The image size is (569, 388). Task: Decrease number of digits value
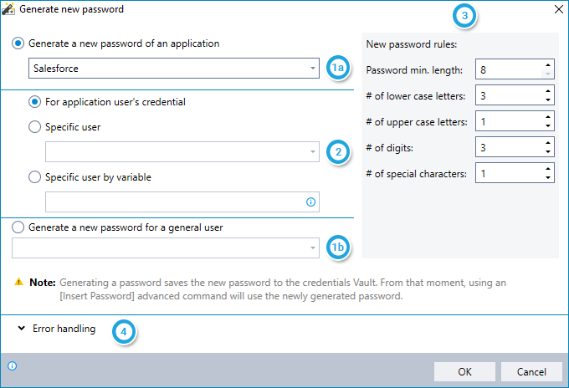click(x=547, y=152)
